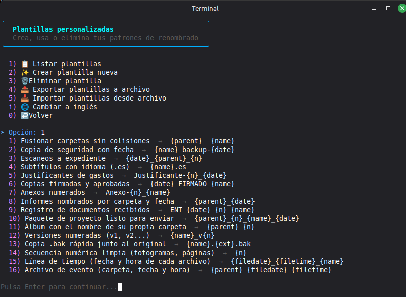406x297 pixels.
Task: Click the 'Opción:' prompt label
Action: [23, 132]
